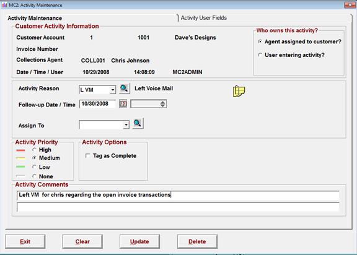Screen dimensions: 357x255
Task: Expand the Assign To dropdown
Action: (x=126, y=125)
